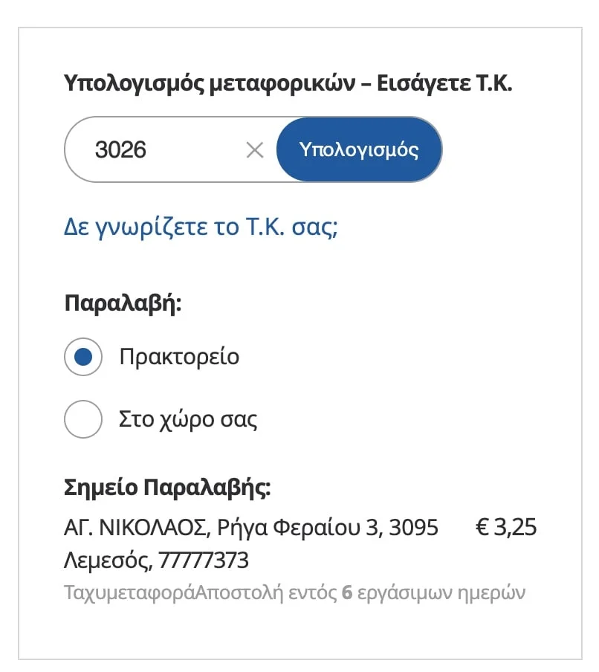Click the 3095 postal code in address

(x=414, y=529)
